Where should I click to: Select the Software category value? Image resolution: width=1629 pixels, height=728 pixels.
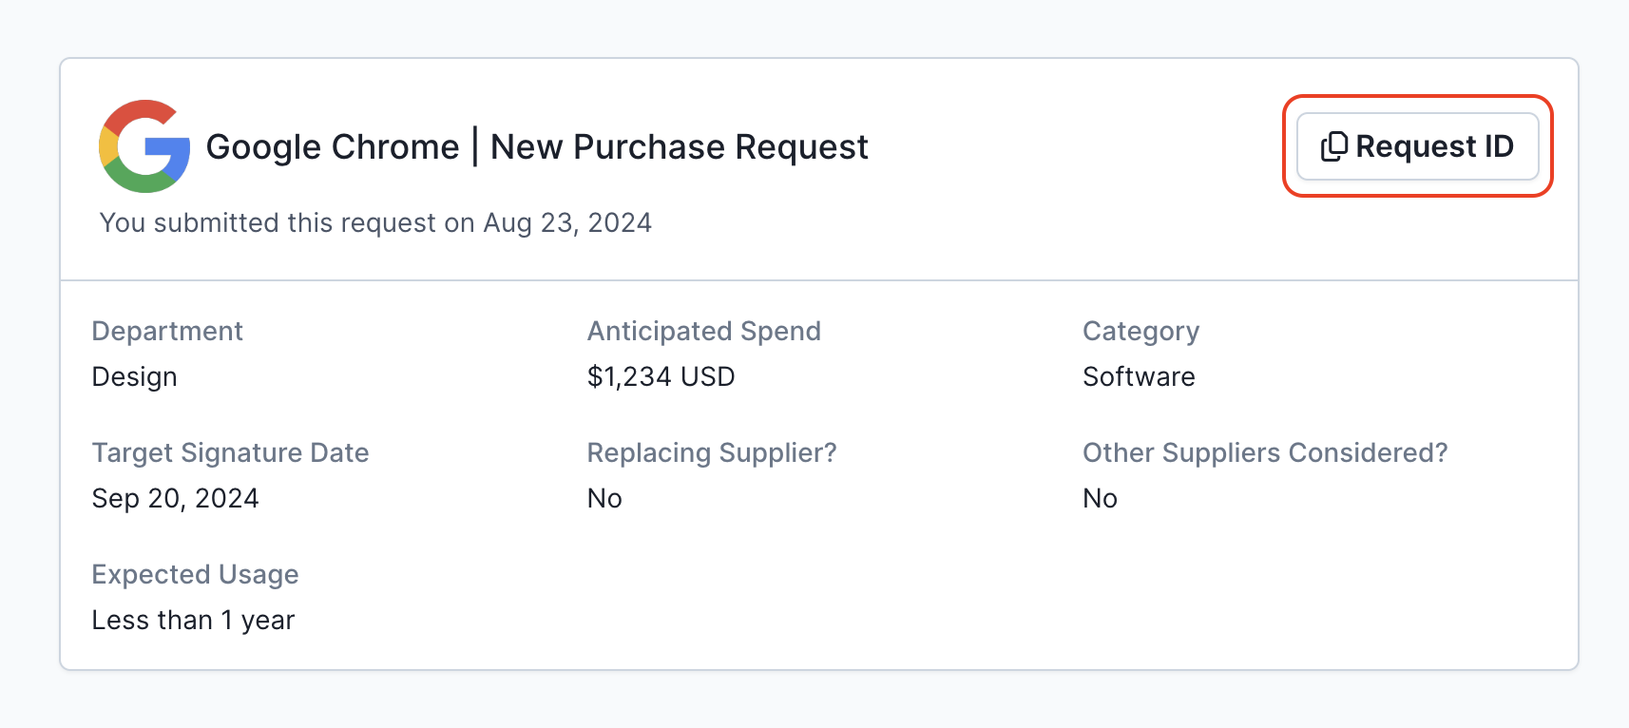1139,376
